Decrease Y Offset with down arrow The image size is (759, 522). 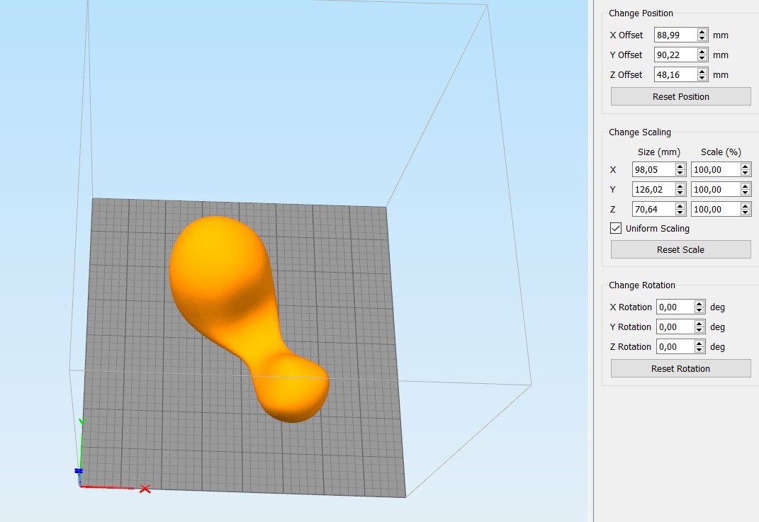[x=702, y=58]
